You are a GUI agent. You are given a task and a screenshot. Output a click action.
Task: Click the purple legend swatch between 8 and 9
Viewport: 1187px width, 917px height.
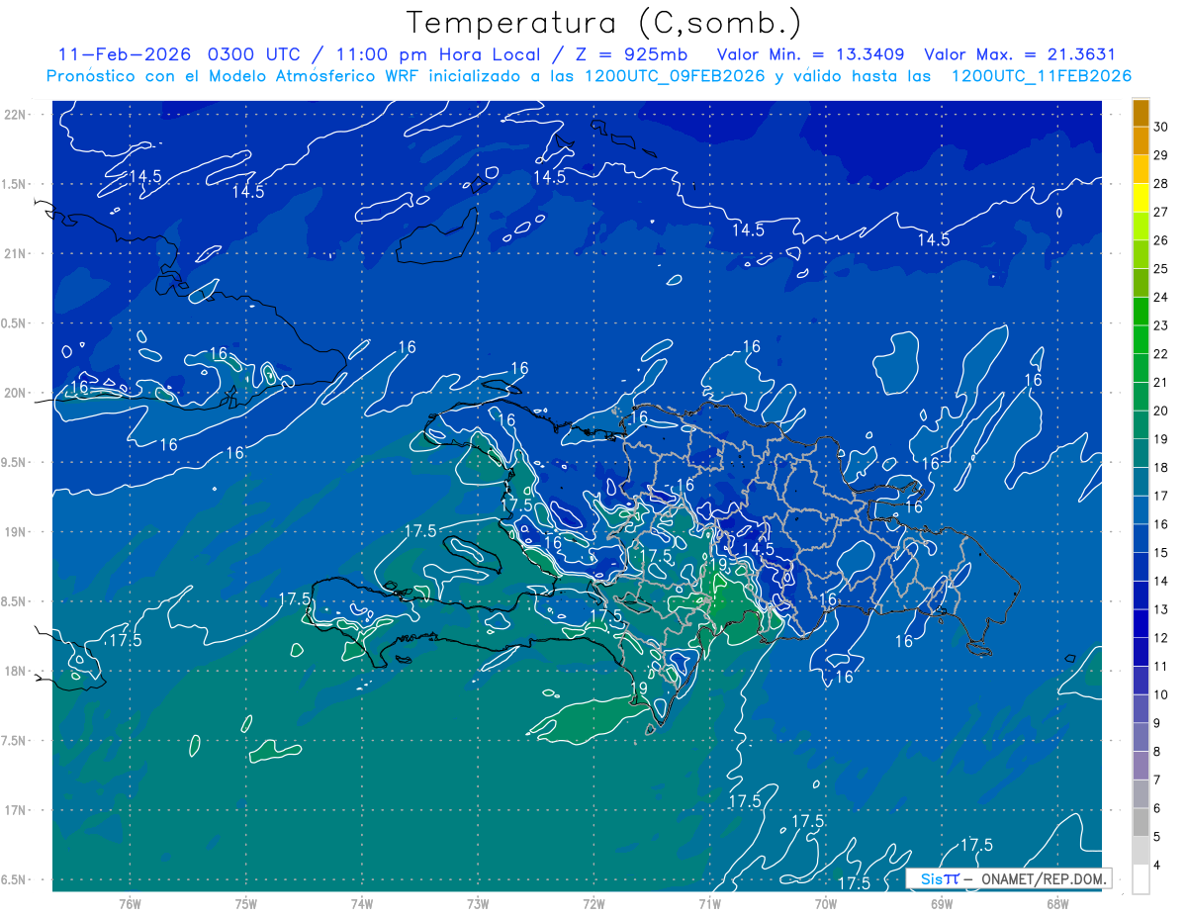point(1141,737)
